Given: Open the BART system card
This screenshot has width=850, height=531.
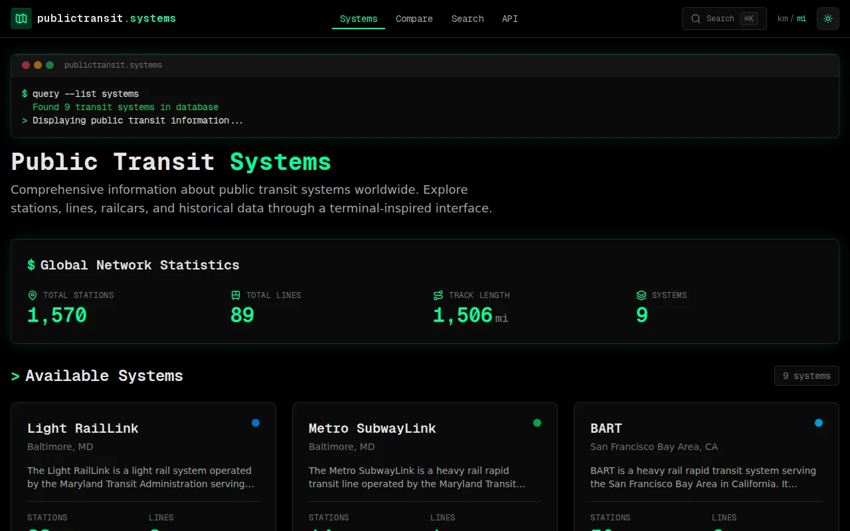Looking at the screenshot, I should click(x=707, y=467).
